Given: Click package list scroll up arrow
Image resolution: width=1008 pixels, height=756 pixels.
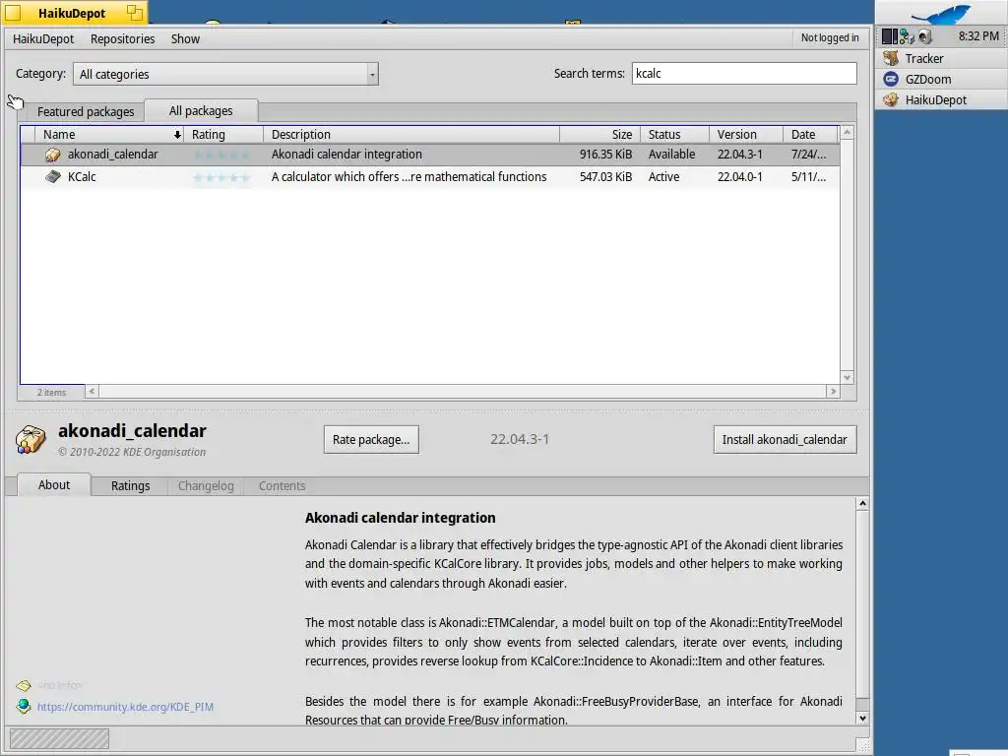Looking at the screenshot, I should tap(848, 133).
